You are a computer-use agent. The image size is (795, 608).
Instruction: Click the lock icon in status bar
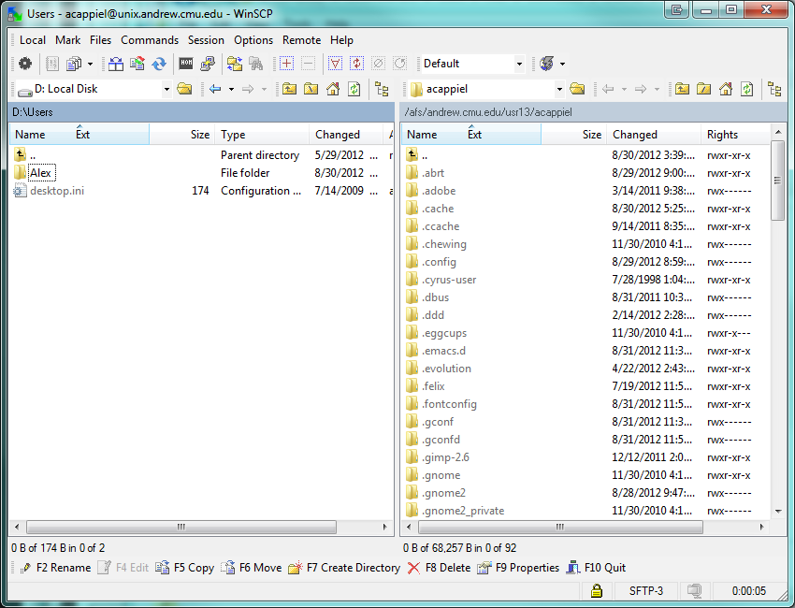(x=597, y=591)
